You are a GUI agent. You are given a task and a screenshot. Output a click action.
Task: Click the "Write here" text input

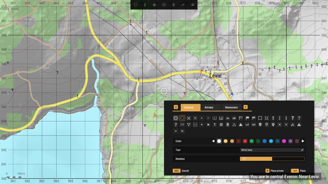pos(270,150)
